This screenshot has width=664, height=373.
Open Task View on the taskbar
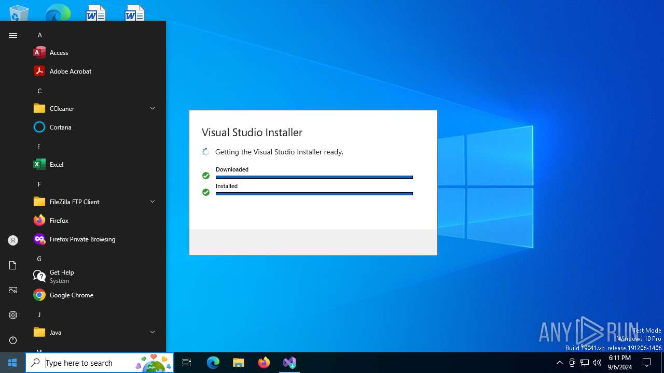[x=187, y=363]
